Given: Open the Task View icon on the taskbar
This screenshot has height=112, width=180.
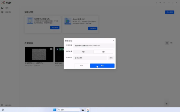Looking at the screenshot, I should [x=83, y=110].
